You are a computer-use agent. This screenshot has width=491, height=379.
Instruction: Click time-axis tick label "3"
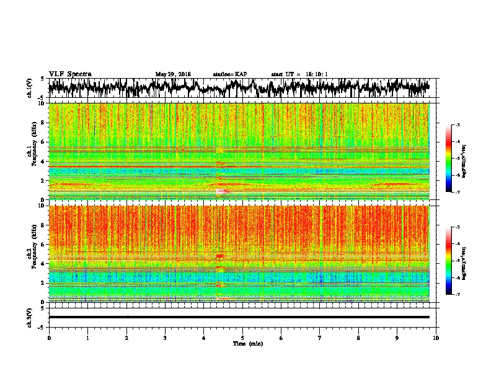165,338
